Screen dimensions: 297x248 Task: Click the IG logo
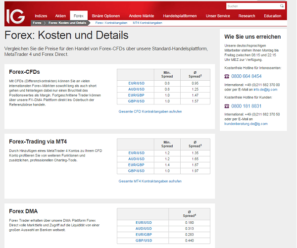click(15, 16)
